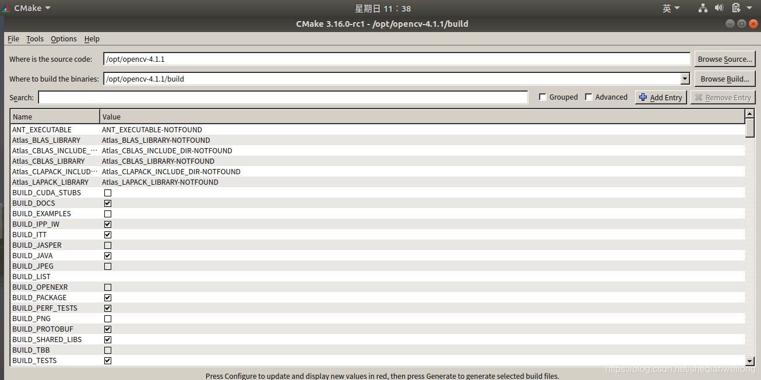This screenshot has width=761, height=380.
Task: Click the entry list vertical scrollbar thumb
Action: (x=750, y=128)
